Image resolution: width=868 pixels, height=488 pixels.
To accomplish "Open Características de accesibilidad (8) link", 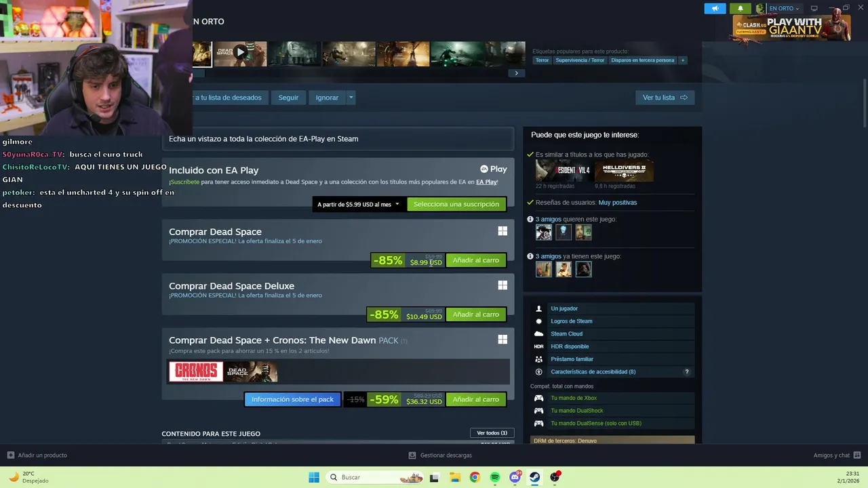I will (593, 372).
